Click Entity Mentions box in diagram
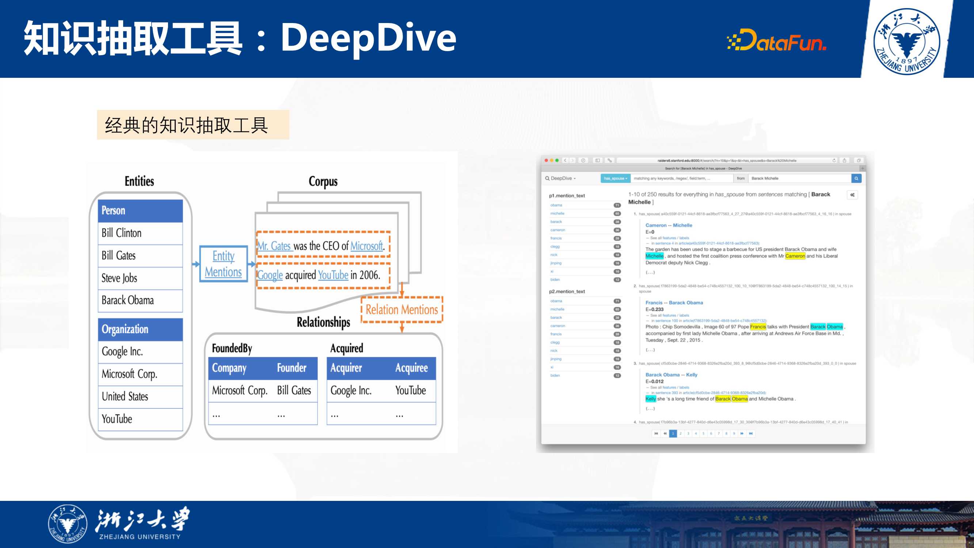 (224, 264)
